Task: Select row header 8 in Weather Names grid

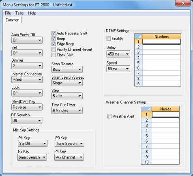Action: [146, 151]
